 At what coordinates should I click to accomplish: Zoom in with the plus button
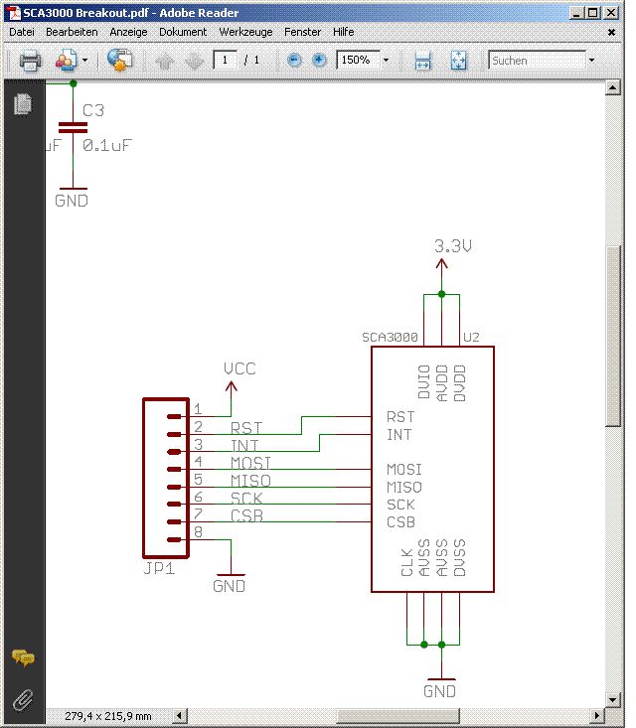(x=319, y=60)
